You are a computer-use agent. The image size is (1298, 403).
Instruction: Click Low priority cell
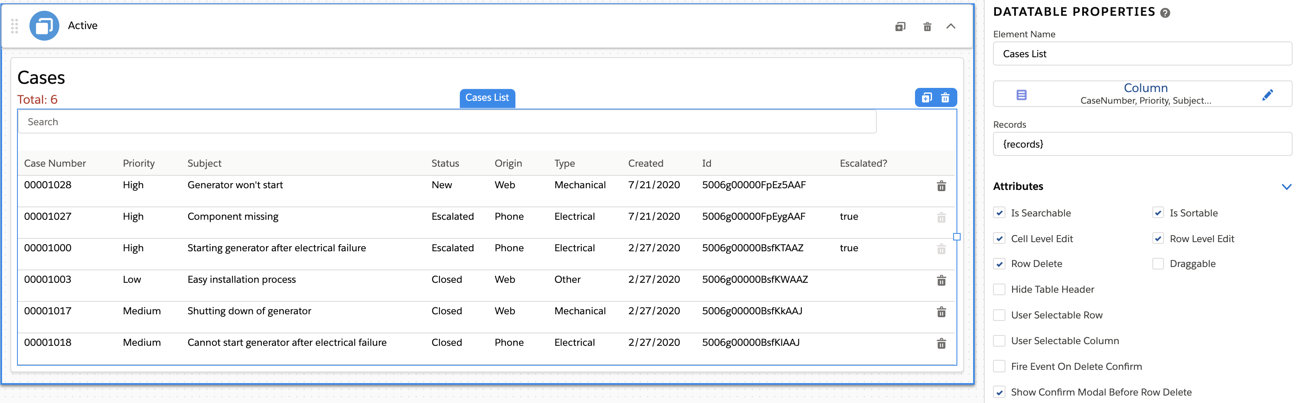pos(132,279)
